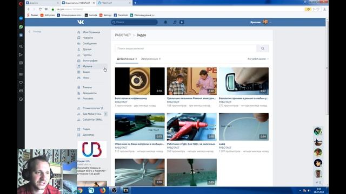Click the video search magnifier button
Screen dimensions: 346x194
coord(263,48)
